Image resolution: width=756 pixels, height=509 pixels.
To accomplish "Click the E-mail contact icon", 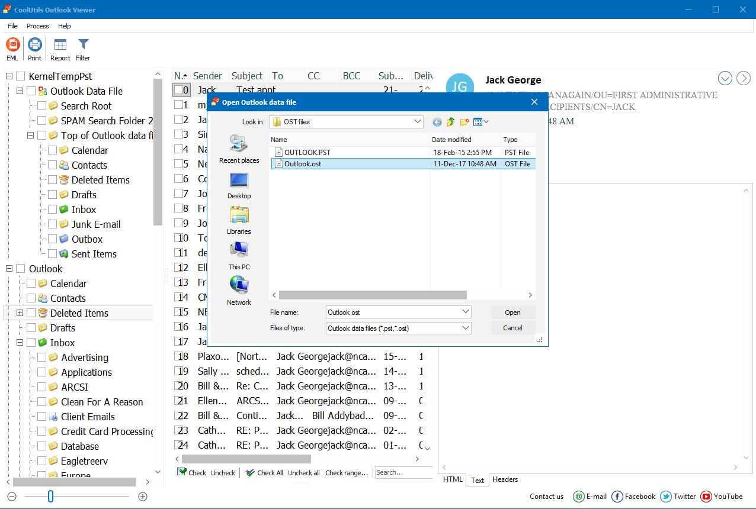I will 579,497.
